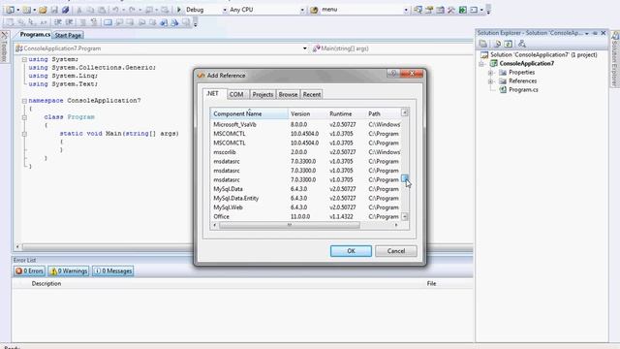The width and height of the screenshot is (620, 349).
Task: Sort by the Version column header
Action: click(307, 113)
